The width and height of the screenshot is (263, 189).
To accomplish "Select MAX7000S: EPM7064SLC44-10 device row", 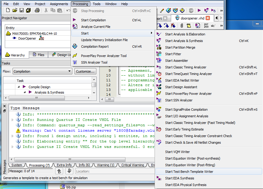I will point(35,34).
